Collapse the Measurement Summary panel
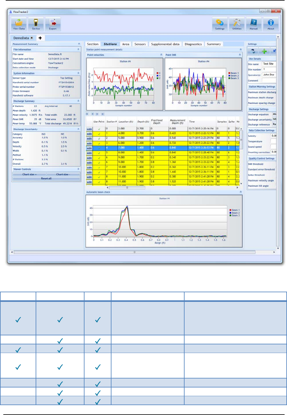Screen dimensions: 287x415 click(x=79, y=44)
